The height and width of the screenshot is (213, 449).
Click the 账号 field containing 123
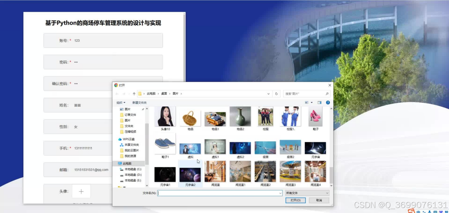coord(103,40)
